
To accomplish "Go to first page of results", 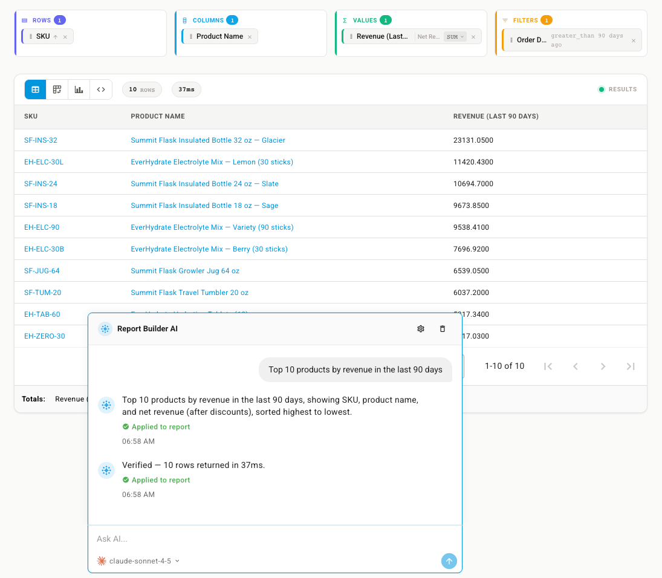I will tap(548, 366).
